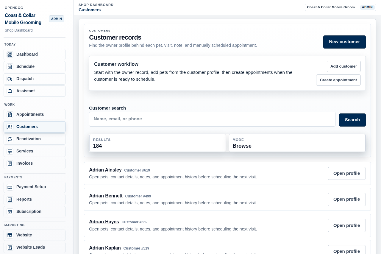Open the Assistant icon in sidebar
This screenshot has height=254, width=381.
point(10,91)
